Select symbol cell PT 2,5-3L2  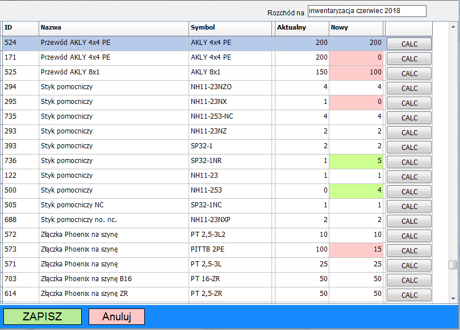[x=231, y=236]
